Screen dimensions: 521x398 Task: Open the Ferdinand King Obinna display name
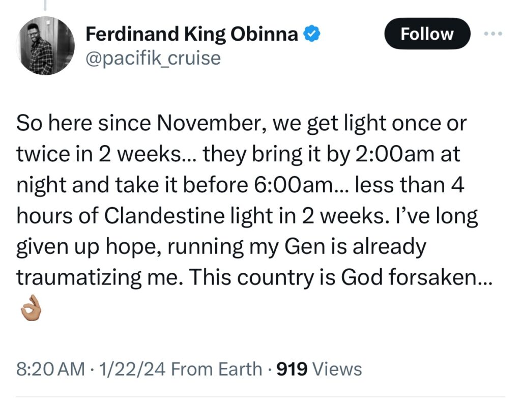tap(192, 34)
